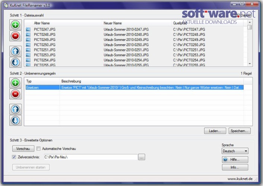Open the Info... button
The width and height of the screenshot is (263, 186).
pyautogui.click(x=235, y=167)
